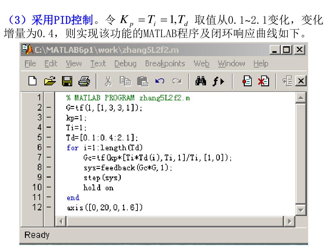Click code line starting 'Gc=tf(kp*[Ti*Td(i)'
This screenshot has width=336, height=252.
(158, 158)
